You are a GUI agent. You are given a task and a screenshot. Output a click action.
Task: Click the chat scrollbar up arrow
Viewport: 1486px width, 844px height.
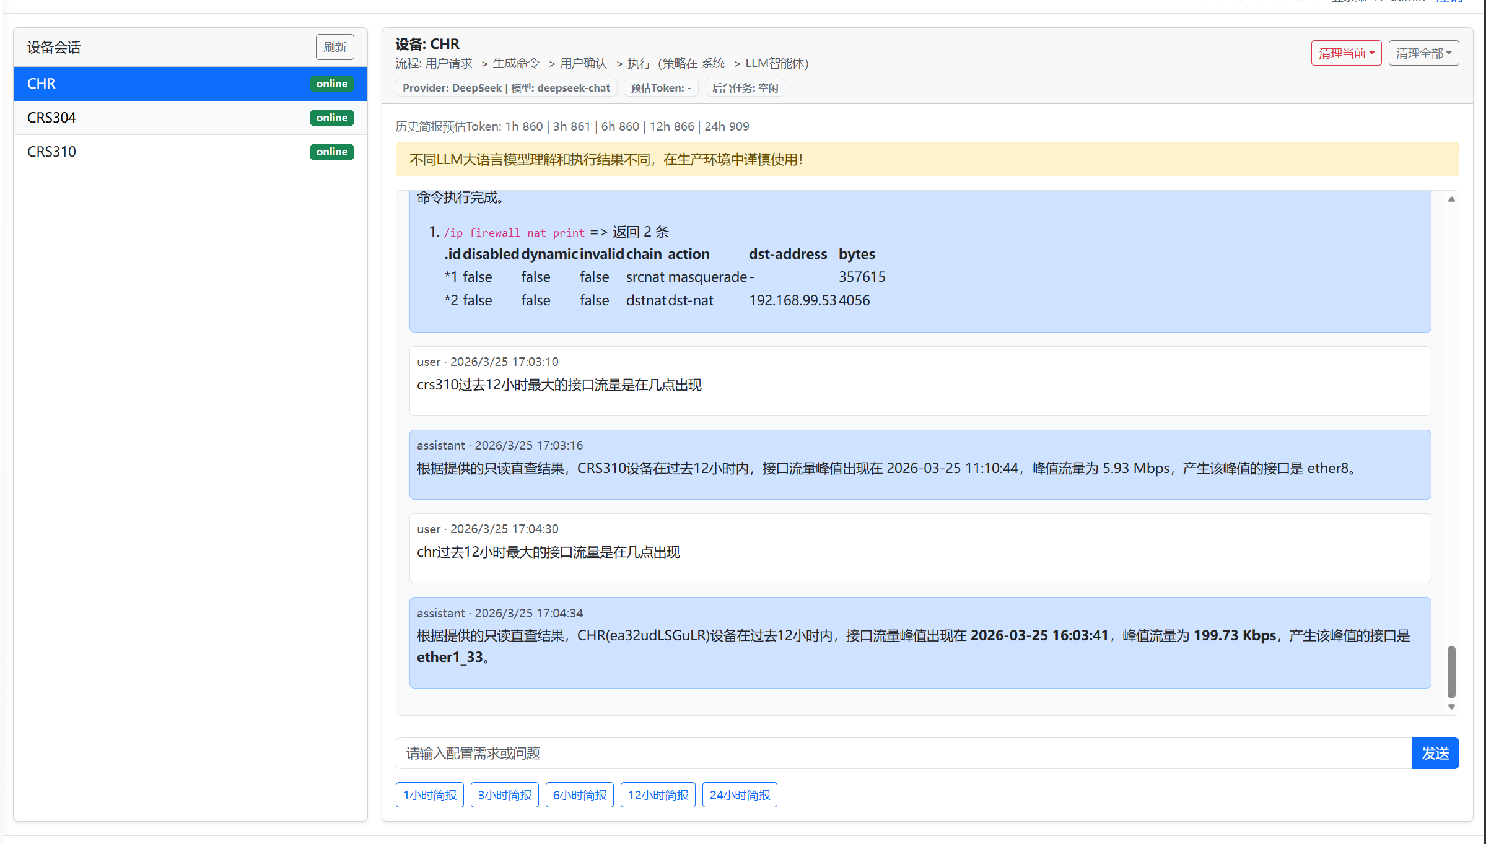[x=1451, y=199]
